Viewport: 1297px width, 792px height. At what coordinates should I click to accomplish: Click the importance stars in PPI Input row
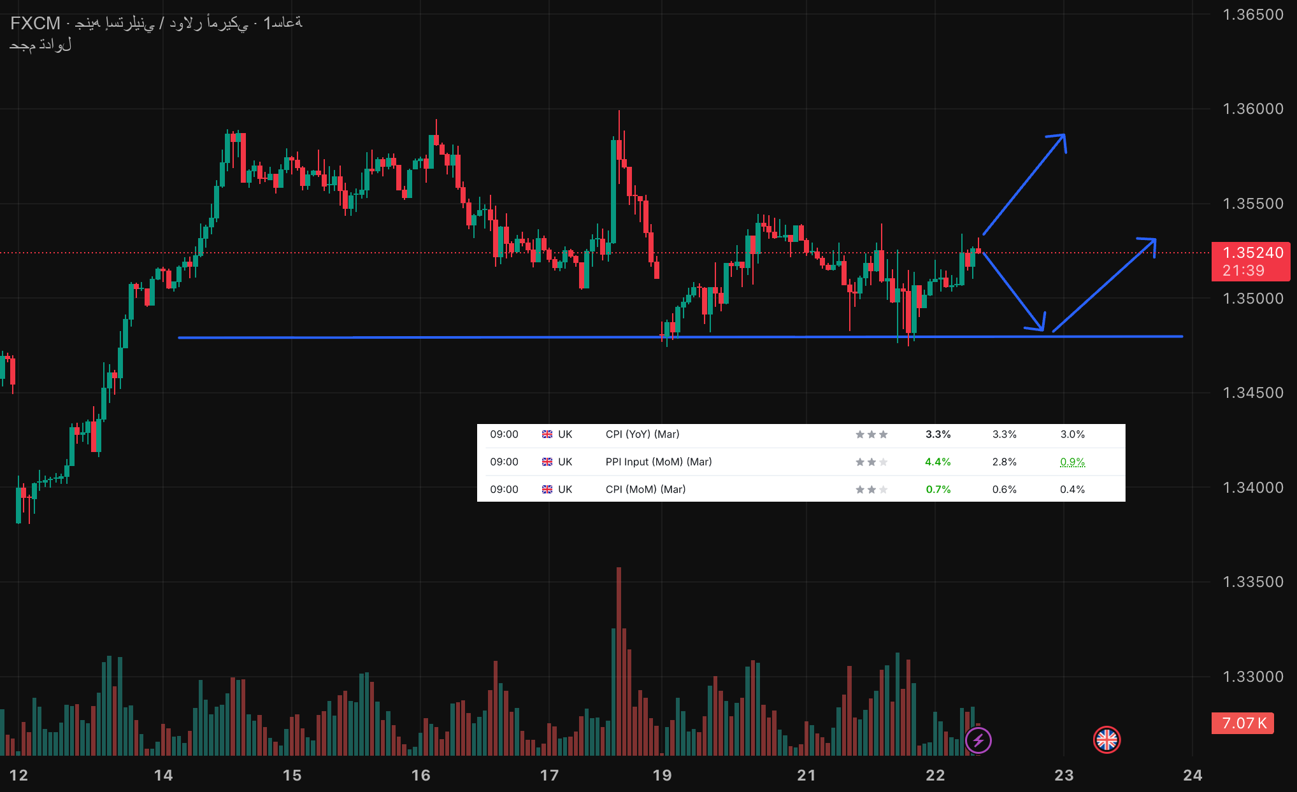[x=871, y=462]
